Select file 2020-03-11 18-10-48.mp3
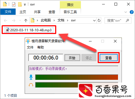Image resolution: width=135 pixels, height=99 pixels. point(29,30)
